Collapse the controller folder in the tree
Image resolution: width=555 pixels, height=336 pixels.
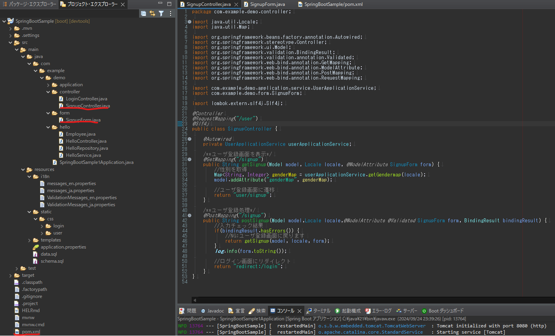(x=48, y=92)
